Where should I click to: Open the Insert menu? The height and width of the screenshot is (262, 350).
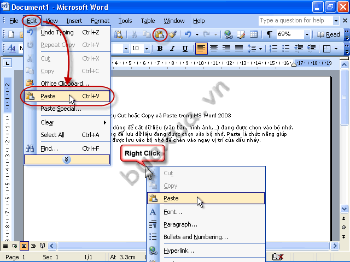tap(74, 21)
